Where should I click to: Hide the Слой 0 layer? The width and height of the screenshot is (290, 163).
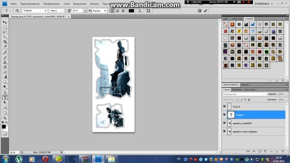click(225, 106)
